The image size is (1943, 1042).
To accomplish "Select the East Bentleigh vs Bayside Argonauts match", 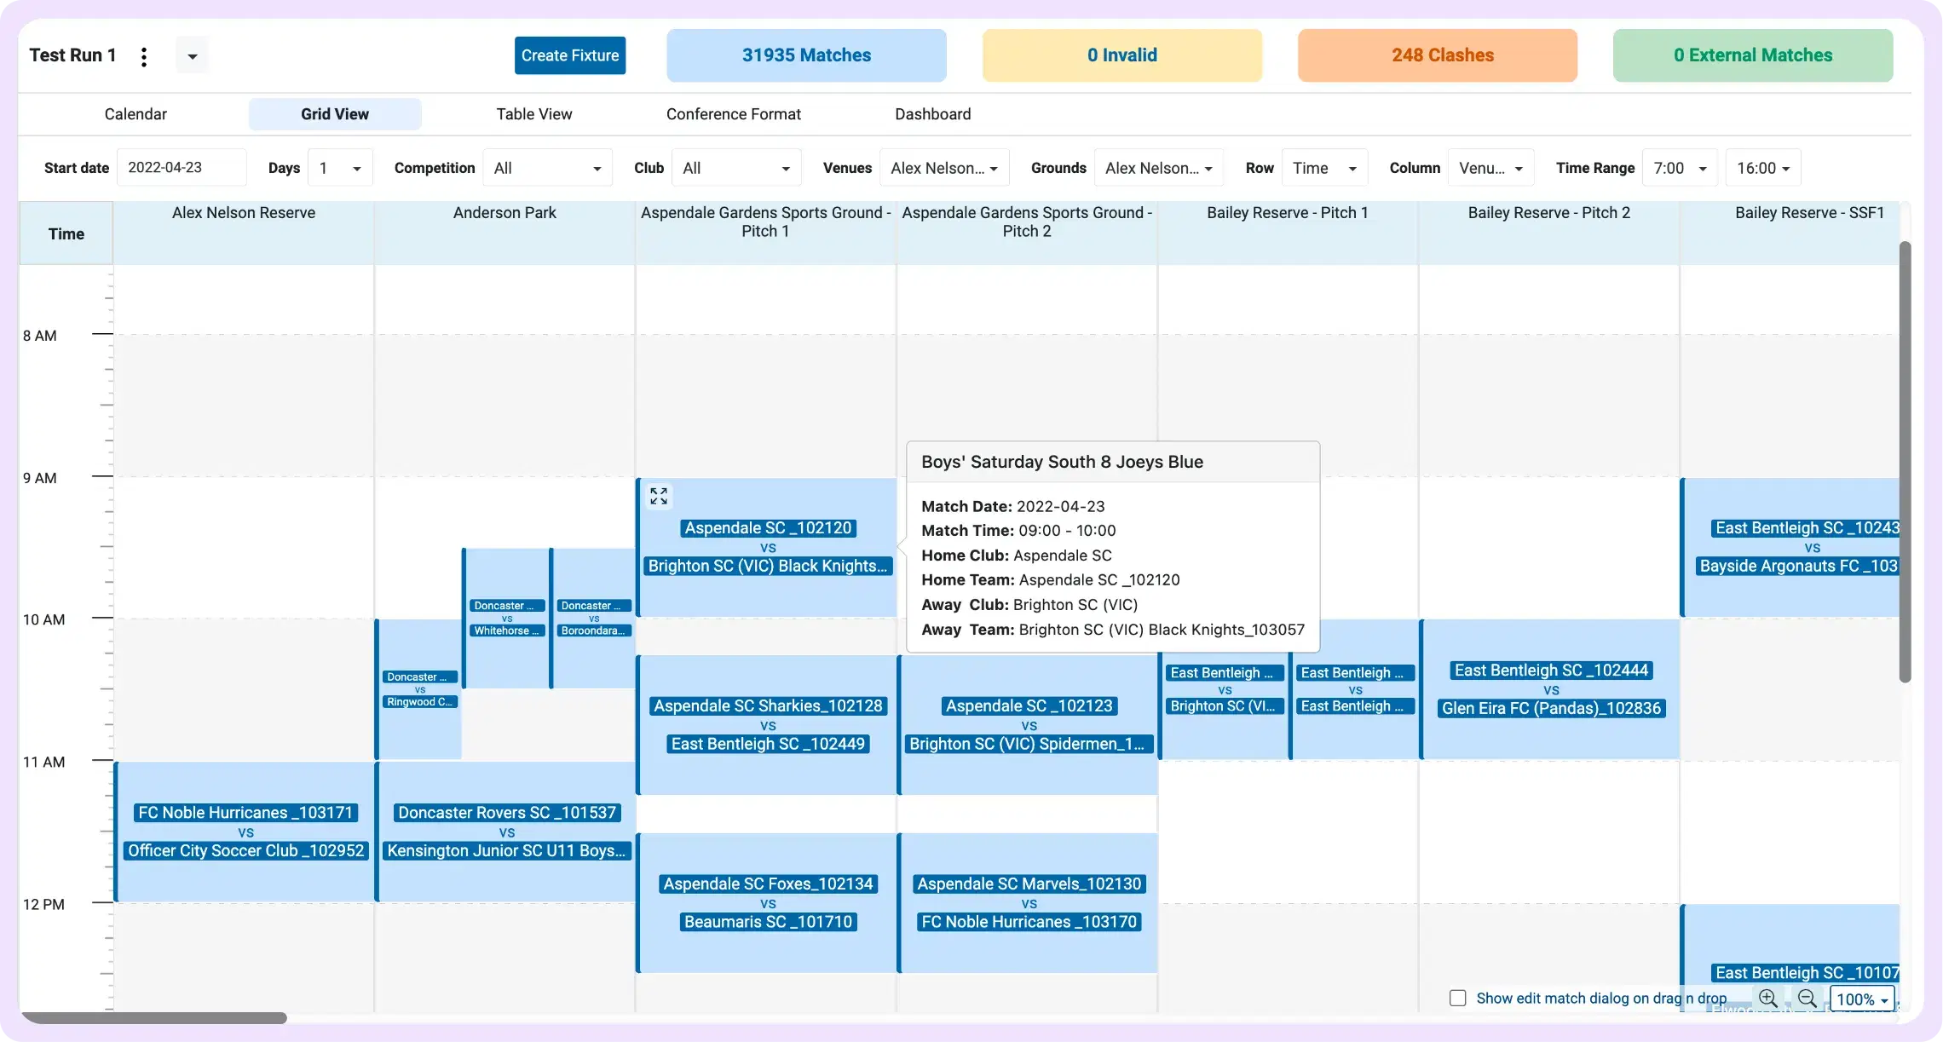I will point(1791,547).
